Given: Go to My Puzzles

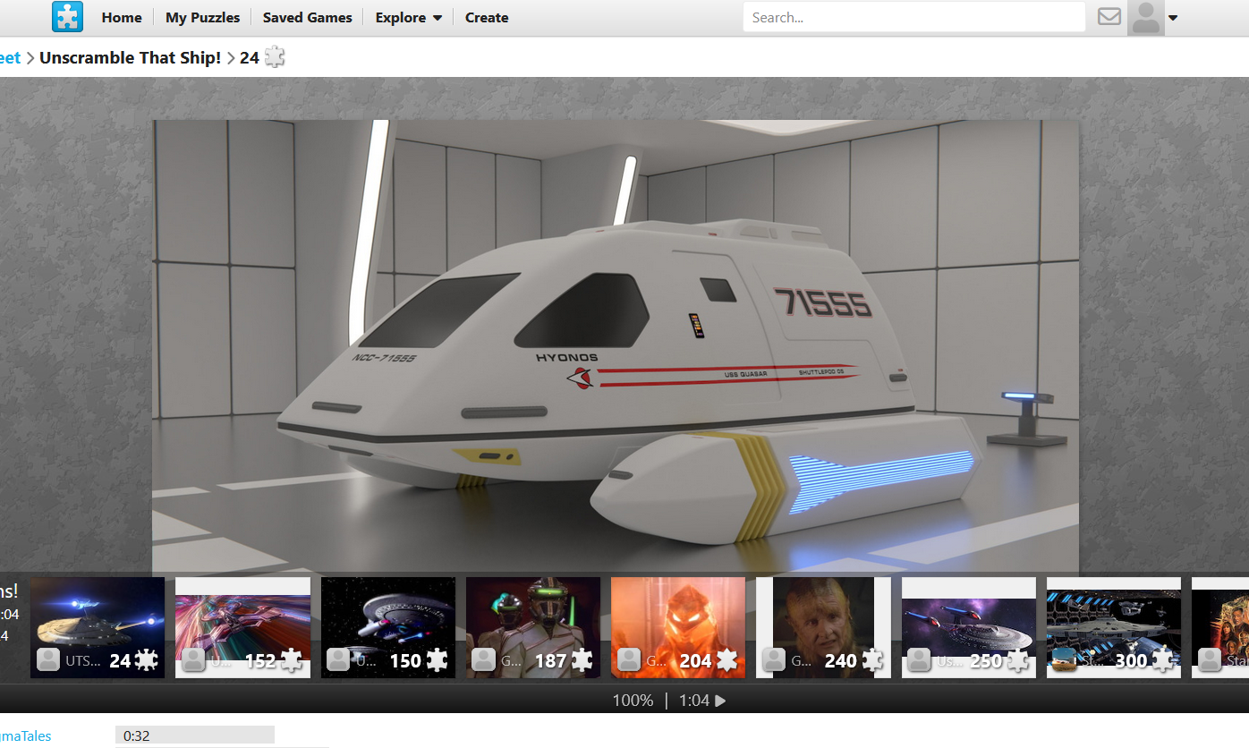Looking at the screenshot, I should 203,17.
